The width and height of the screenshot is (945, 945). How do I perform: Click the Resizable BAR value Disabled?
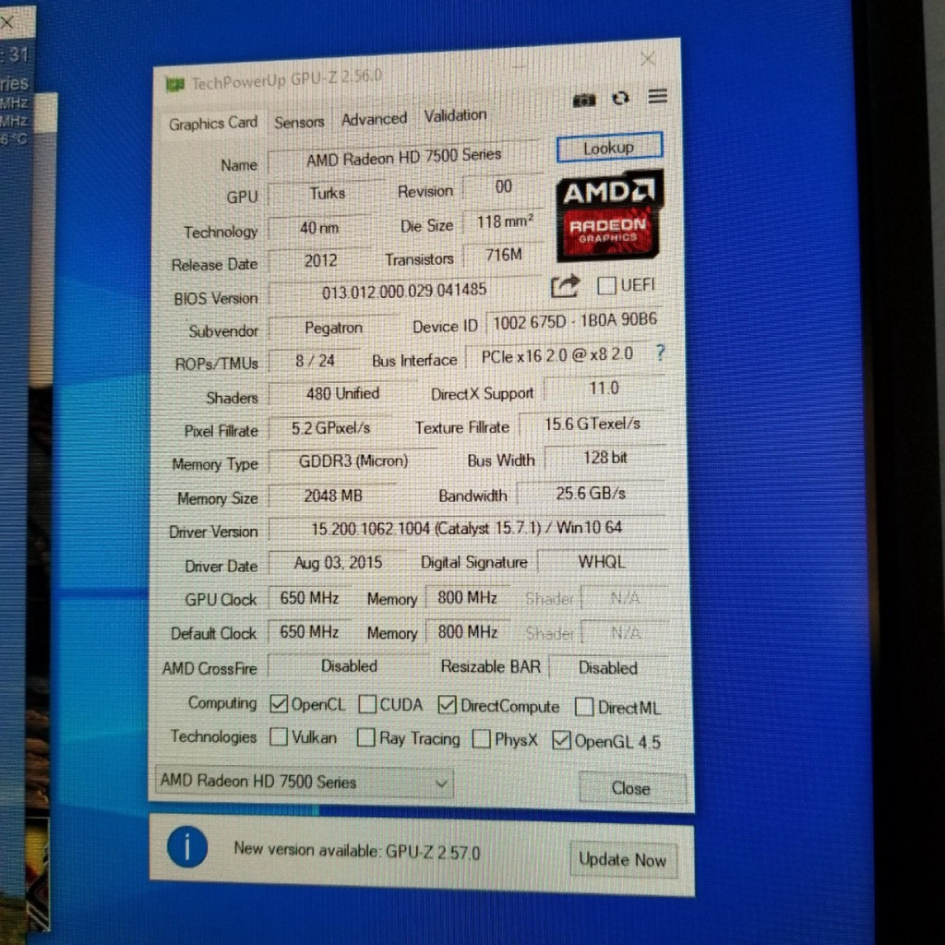tap(608, 668)
